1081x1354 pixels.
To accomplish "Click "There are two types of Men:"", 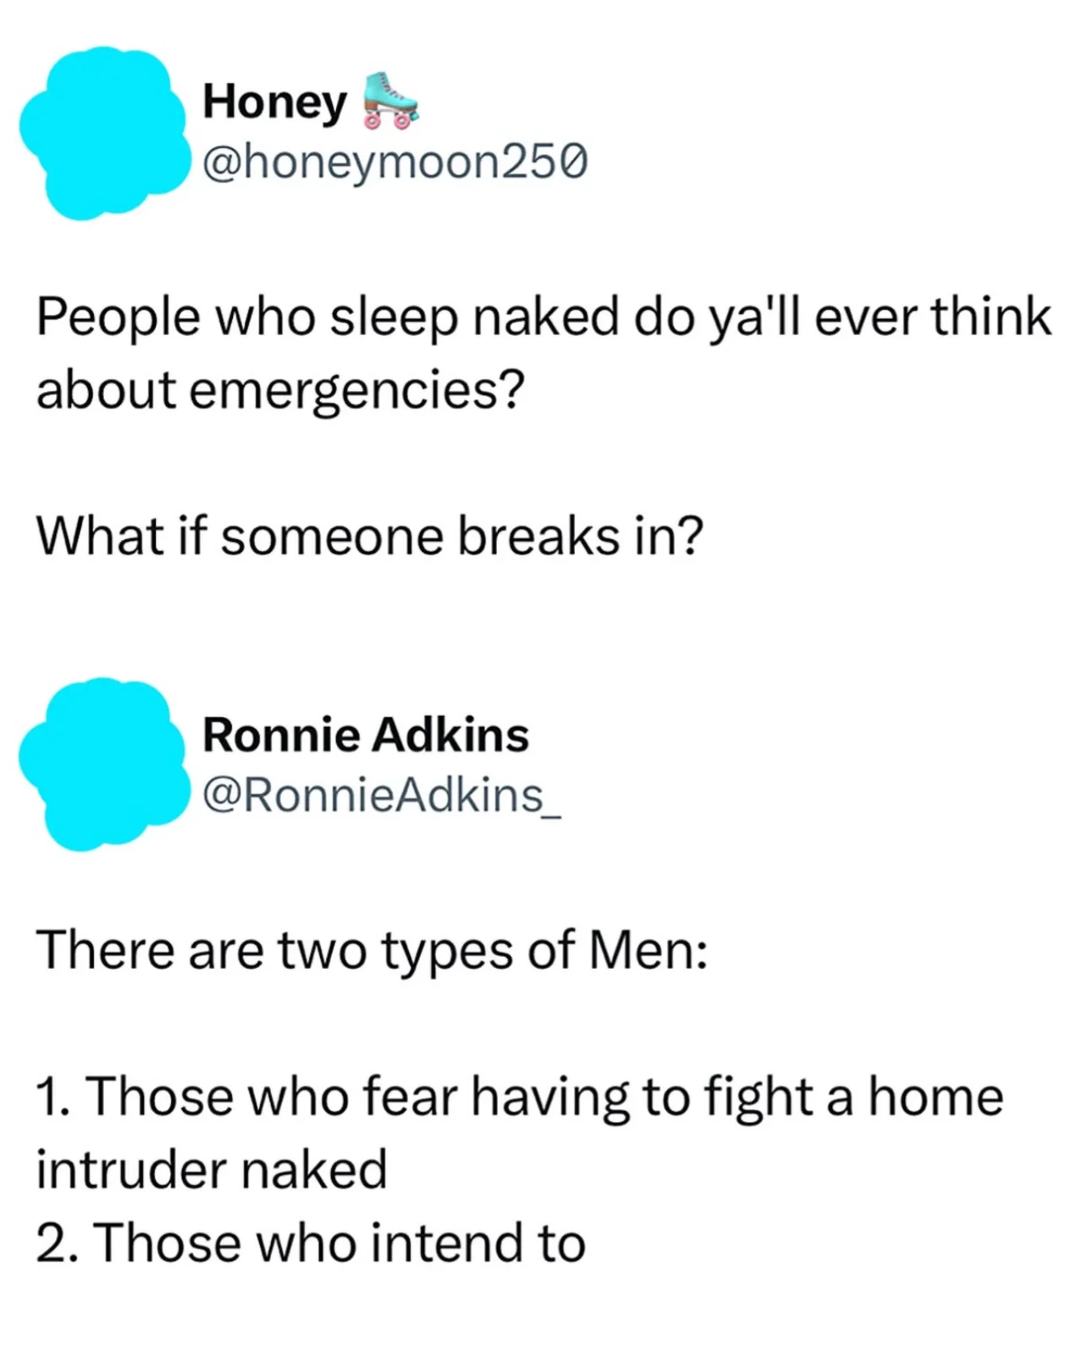I will [372, 949].
